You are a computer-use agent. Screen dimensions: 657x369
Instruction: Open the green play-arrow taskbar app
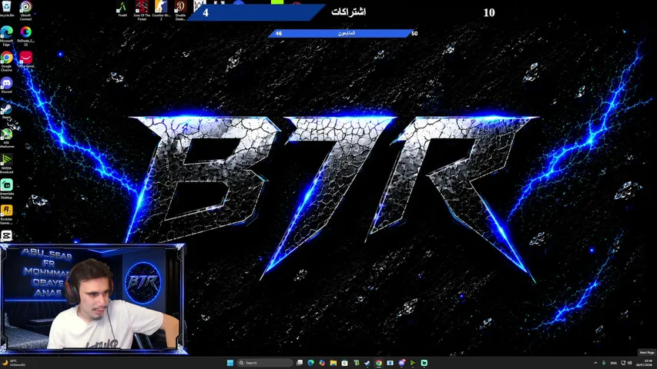pos(413,363)
